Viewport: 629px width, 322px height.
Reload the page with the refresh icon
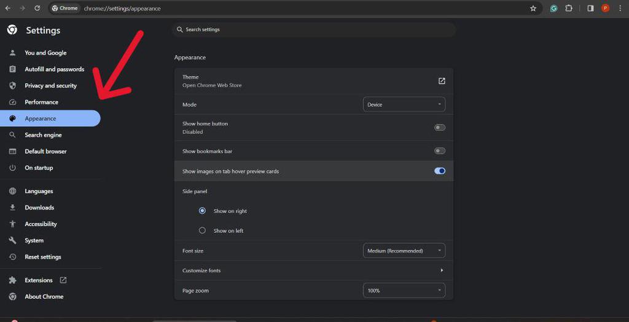[x=37, y=9]
